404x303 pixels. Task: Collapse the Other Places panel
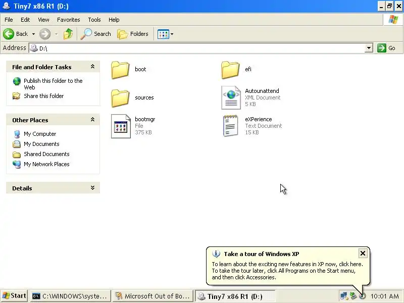[x=93, y=120]
